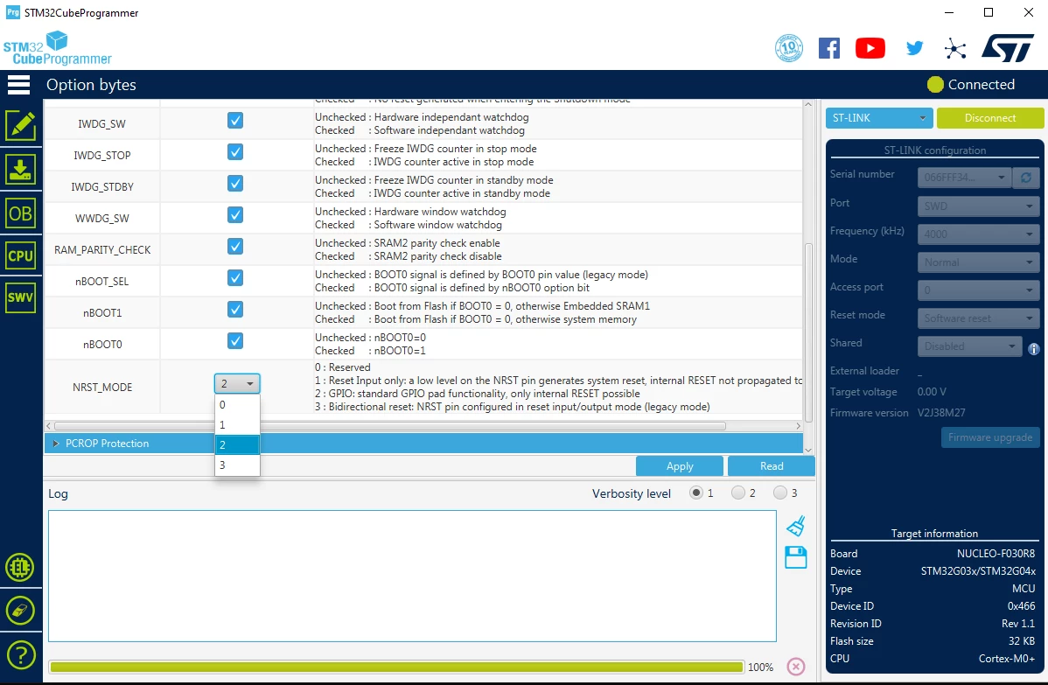The height and width of the screenshot is (685, 1048).
Task: Uncheck the nBOOT0 checkbox
Action: pos(235,341)
